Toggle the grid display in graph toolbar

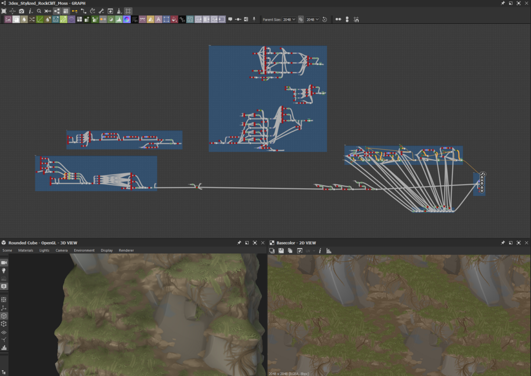[x=128, y=11]
